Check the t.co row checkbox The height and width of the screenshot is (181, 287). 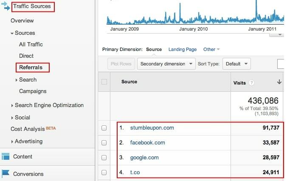[104, 173]
